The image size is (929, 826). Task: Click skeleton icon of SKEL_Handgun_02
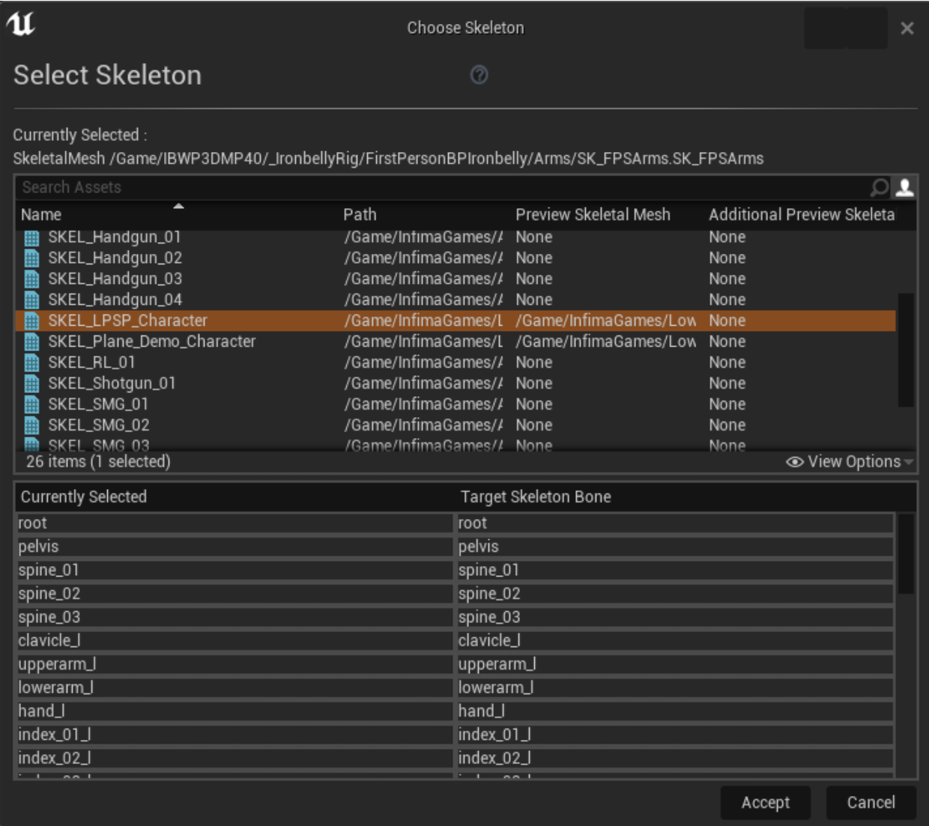tap(31, 258)
